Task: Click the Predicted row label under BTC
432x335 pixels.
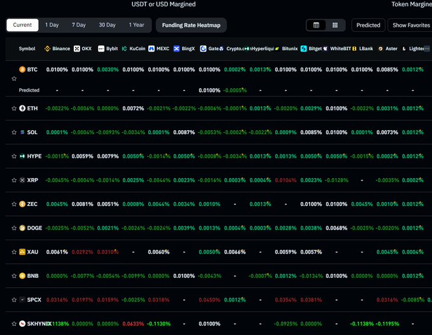Action: click(x=29, y=90)
